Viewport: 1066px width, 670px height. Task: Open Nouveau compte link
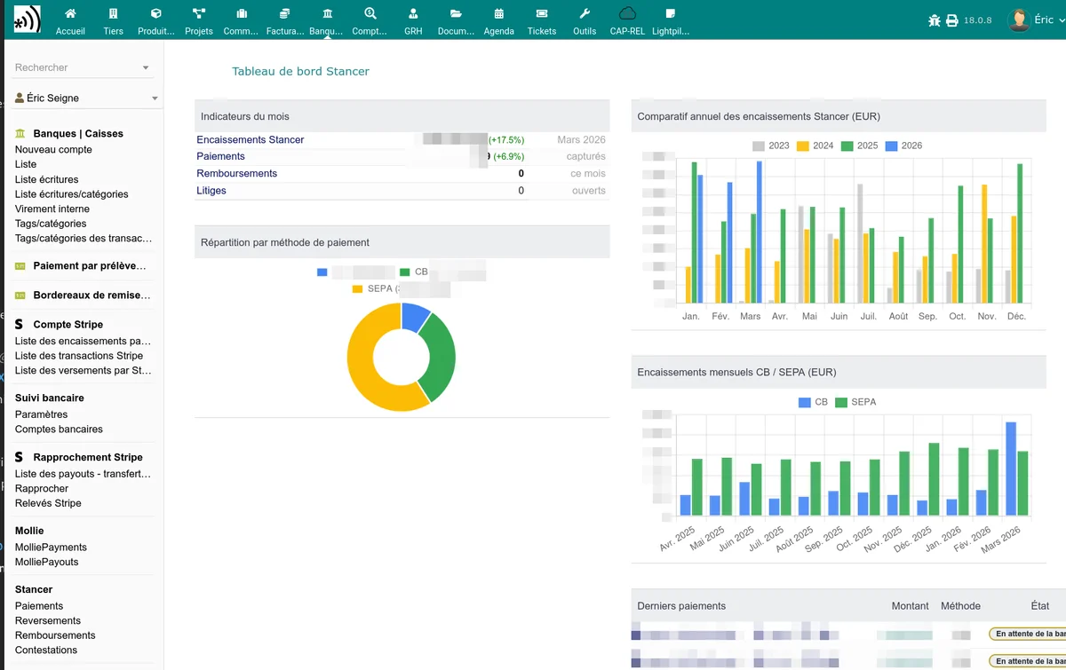point(53,149)
